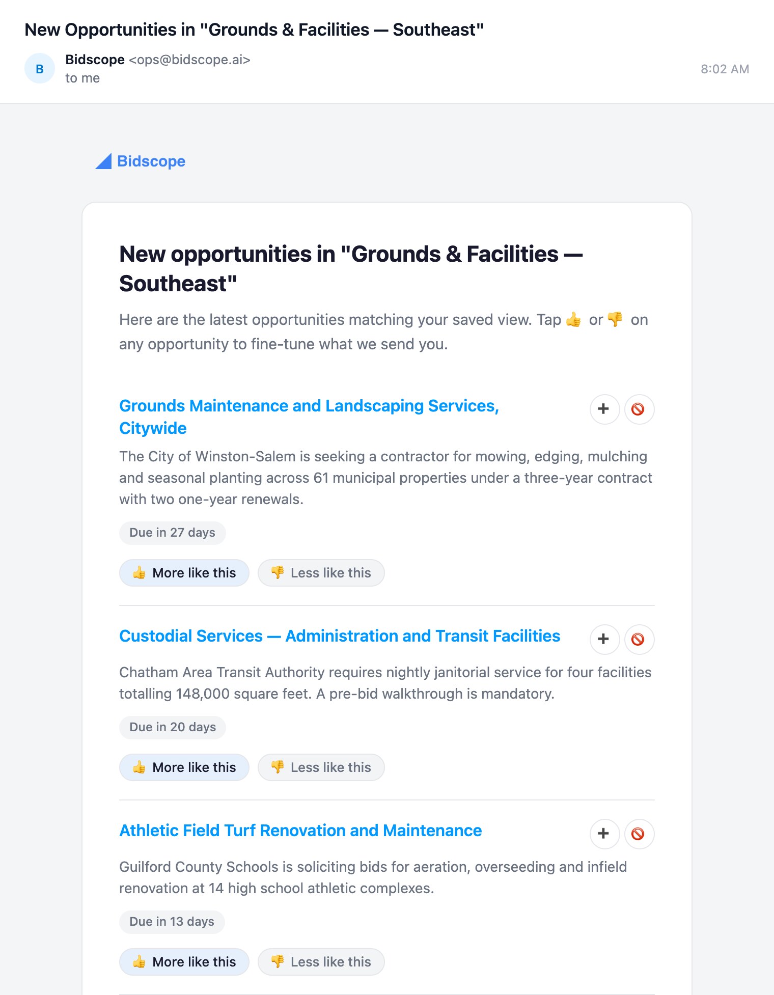The image size is (774, 995).
Task: Click the plus icon for Grounds Maintenance opportunity
Action: coord(604,409)
